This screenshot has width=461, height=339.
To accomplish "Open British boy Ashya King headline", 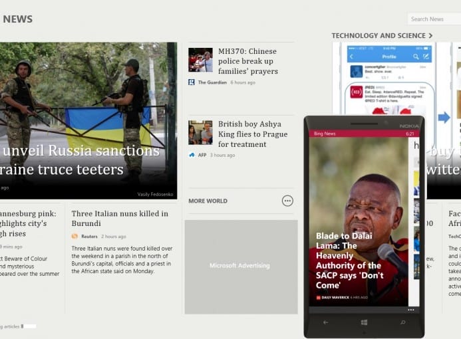I will pos(253,134).
